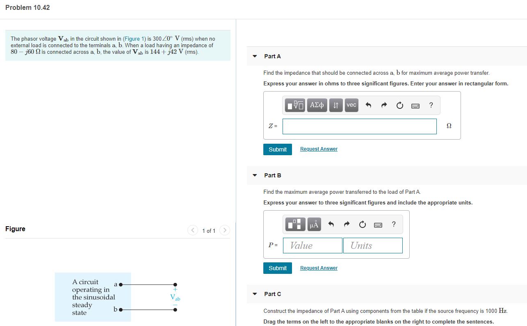Click the Z answer input field
The image size is (527, 326).
point(359,126)
